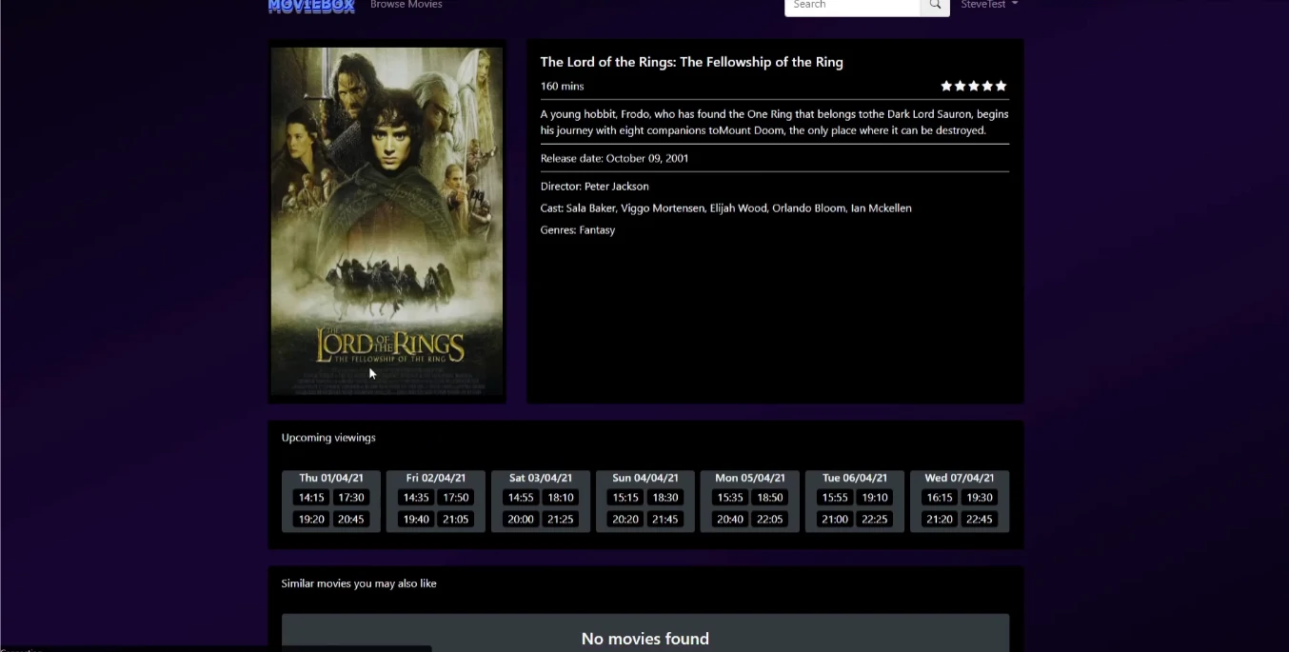The width and height of the screenshot is (1289, 652).
Task: Select the 20:00 Saturday showing
Action: [x=521, y=520]
